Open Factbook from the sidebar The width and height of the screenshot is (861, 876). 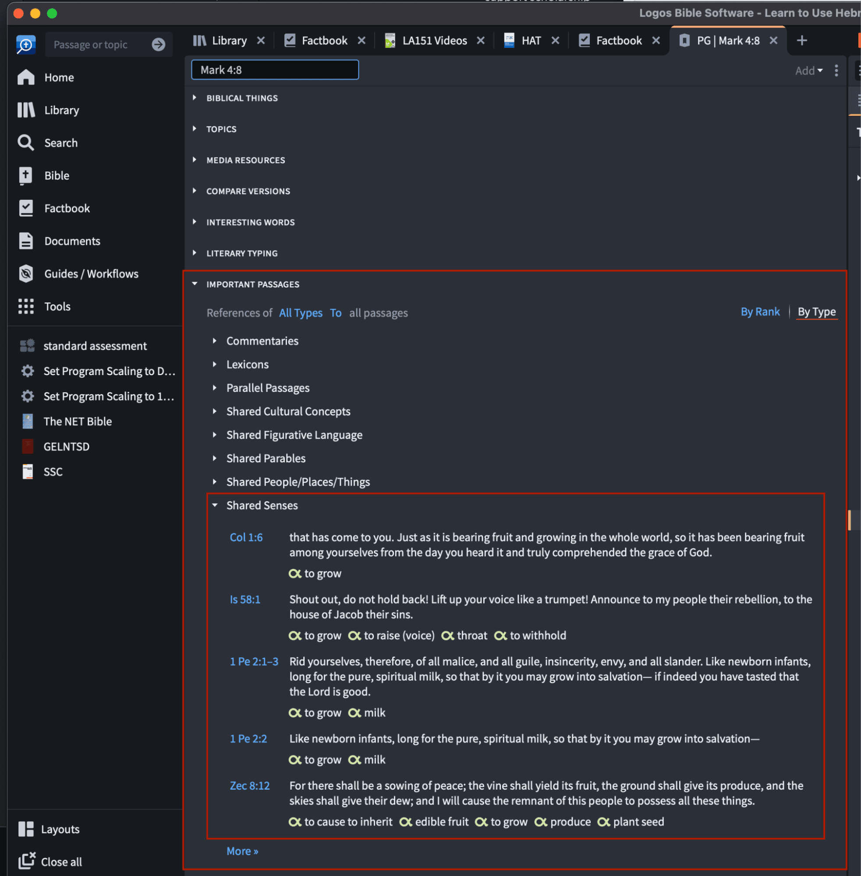pyautogui.click(x=67, y=208)
